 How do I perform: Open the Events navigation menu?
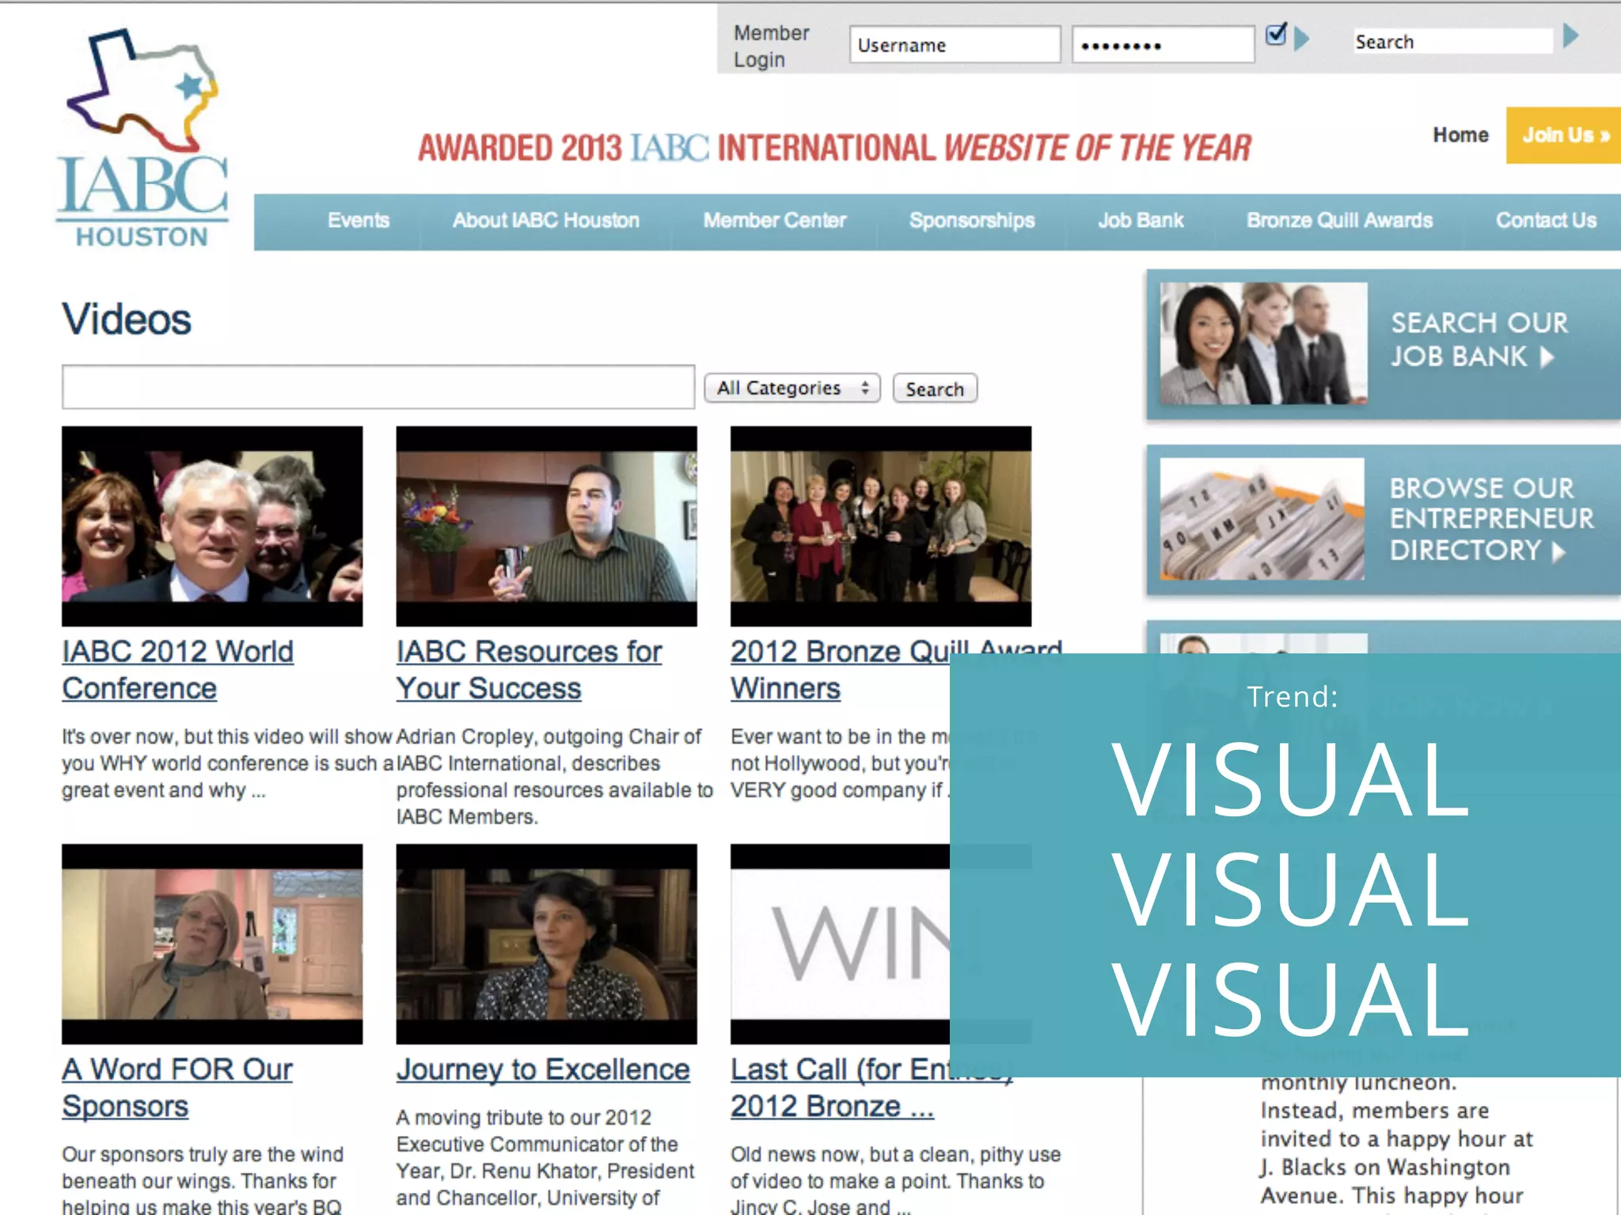click(359, 221)
